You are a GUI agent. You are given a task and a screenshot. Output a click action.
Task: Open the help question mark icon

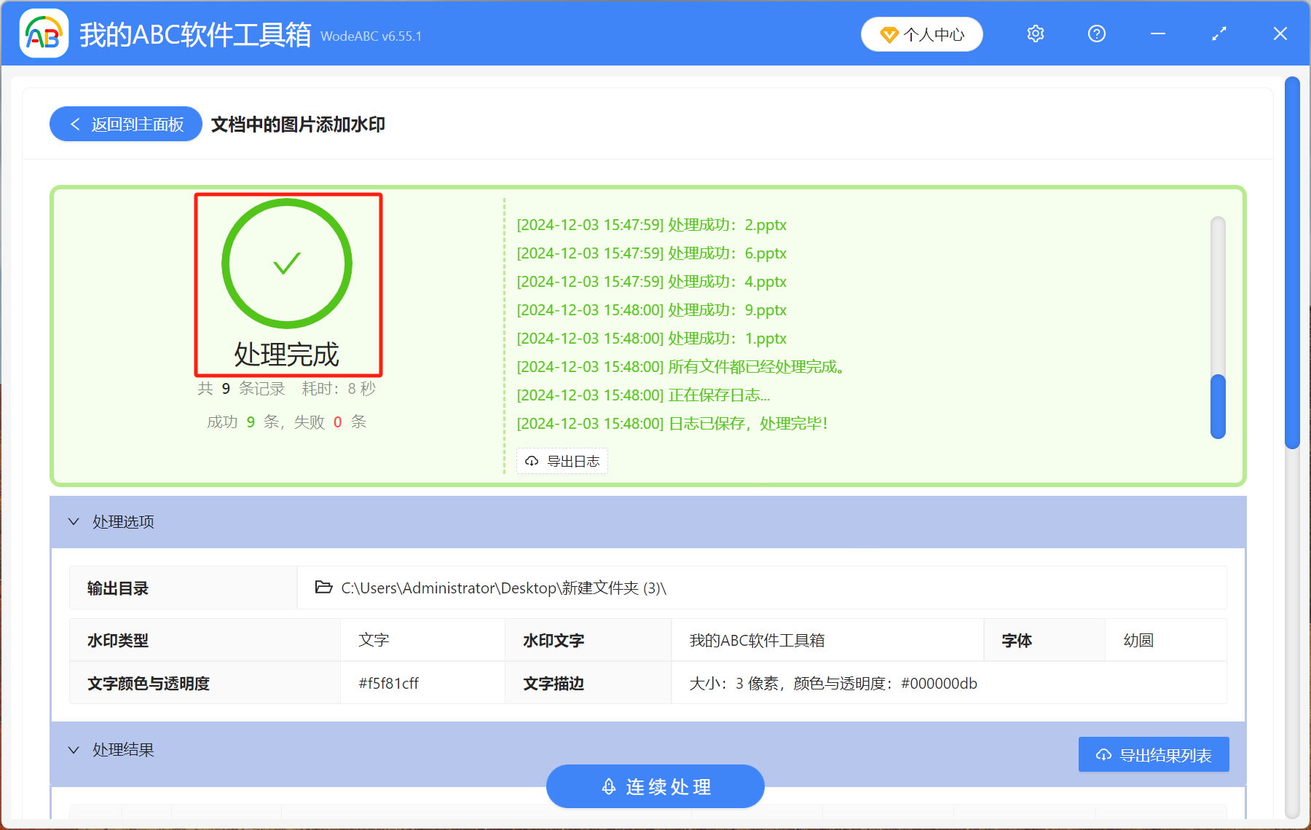coord(1096,33)
